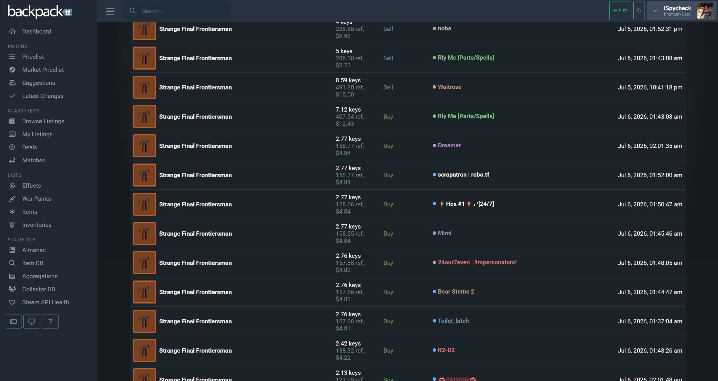Open R2-D2 profile link
The image size is (718, 381).
tap(446, 350)
